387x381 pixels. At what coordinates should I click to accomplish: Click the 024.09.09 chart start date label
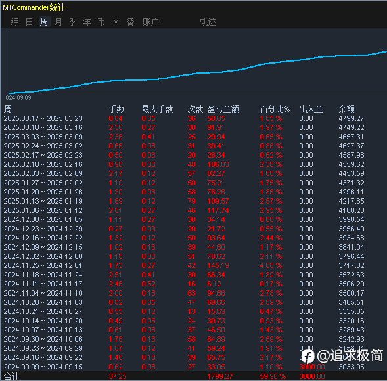point(18,98)
